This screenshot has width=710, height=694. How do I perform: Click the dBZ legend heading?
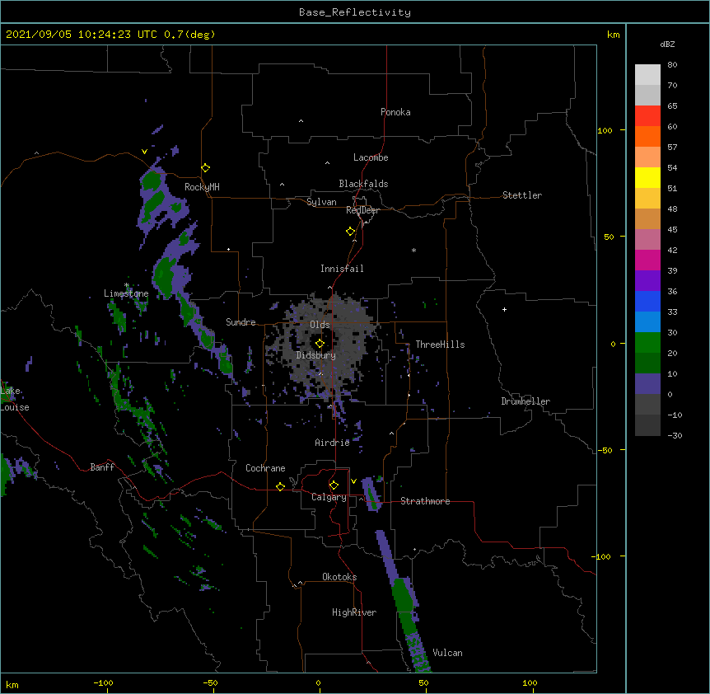(667, 44)
